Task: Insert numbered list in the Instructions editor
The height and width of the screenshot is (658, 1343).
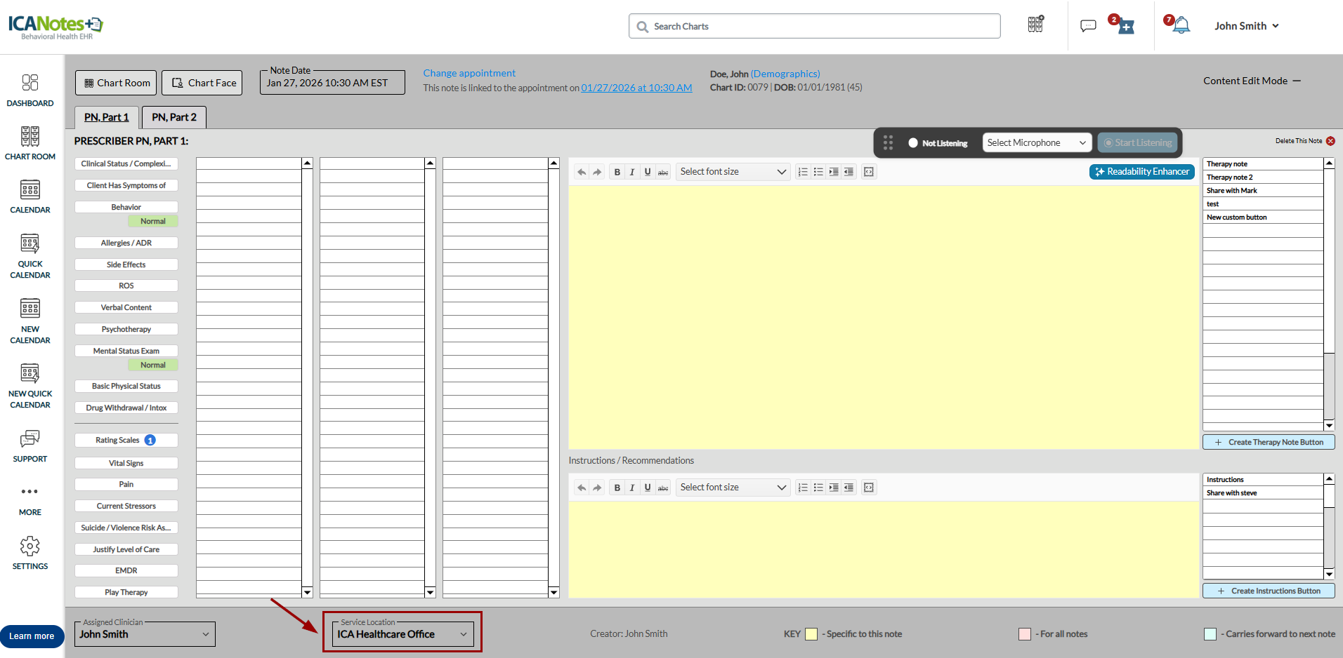Action: 803,488
